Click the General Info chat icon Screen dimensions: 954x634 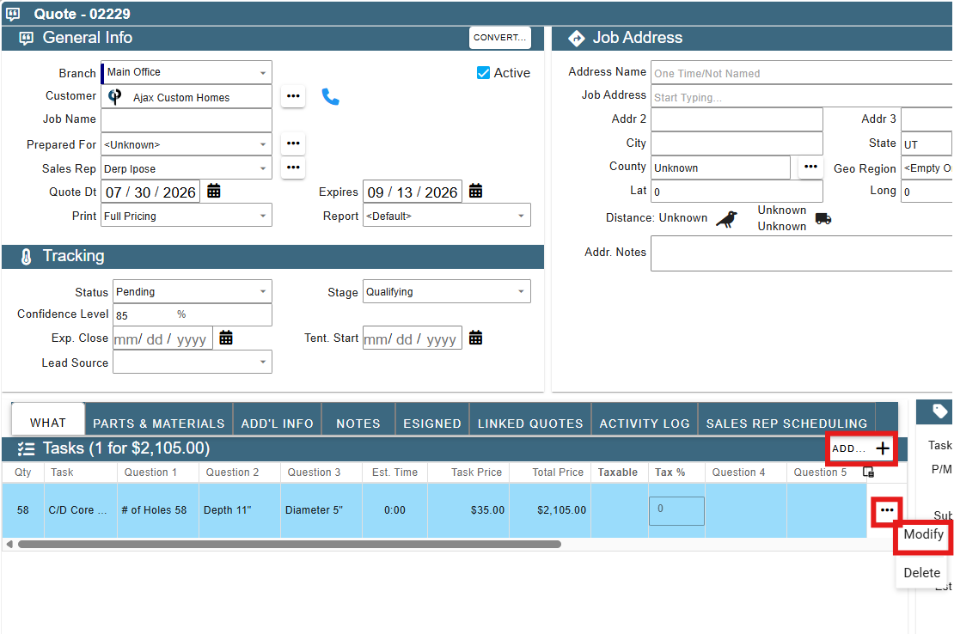click(26, 39)
